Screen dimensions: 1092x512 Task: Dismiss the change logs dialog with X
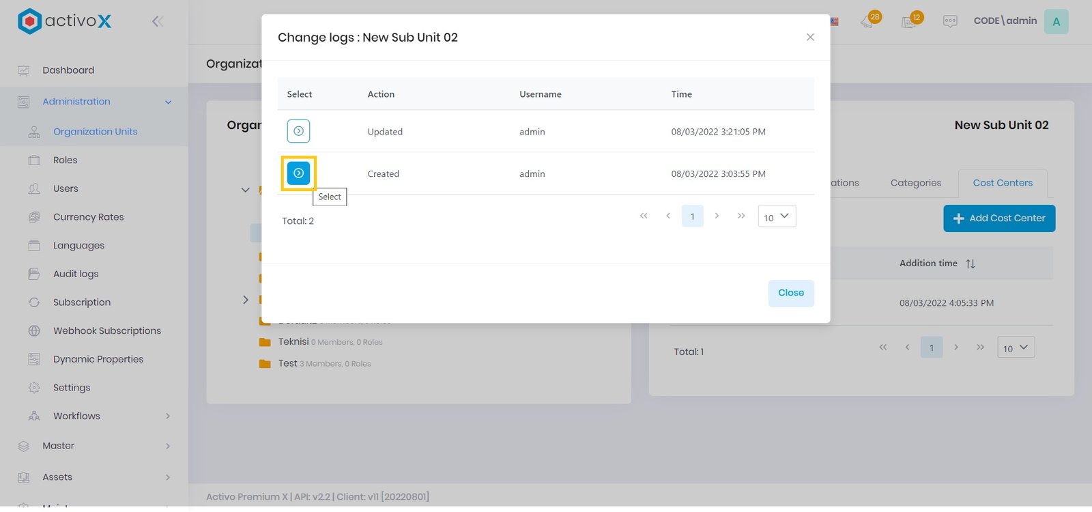click(x=810, y=37)
